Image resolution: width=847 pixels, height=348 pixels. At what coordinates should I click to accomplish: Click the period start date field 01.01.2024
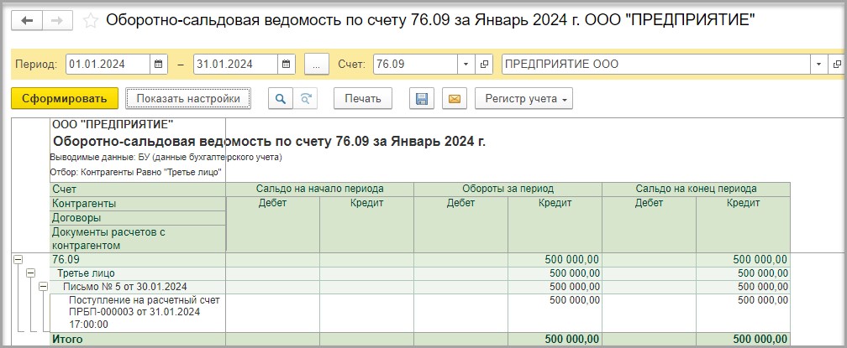click(106, 65)
